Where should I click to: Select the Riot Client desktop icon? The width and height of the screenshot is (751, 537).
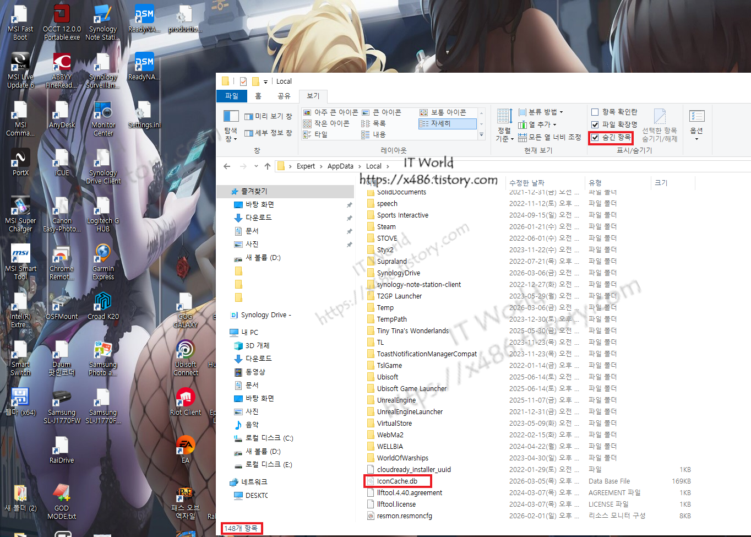coord(186,402)
